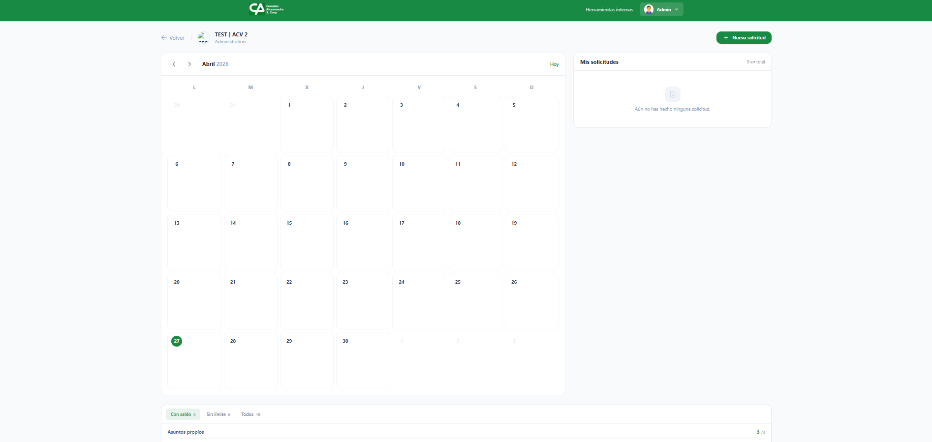Open Herramientas internas menu
This screenshot has width=932, height=442.
[609, 10]
